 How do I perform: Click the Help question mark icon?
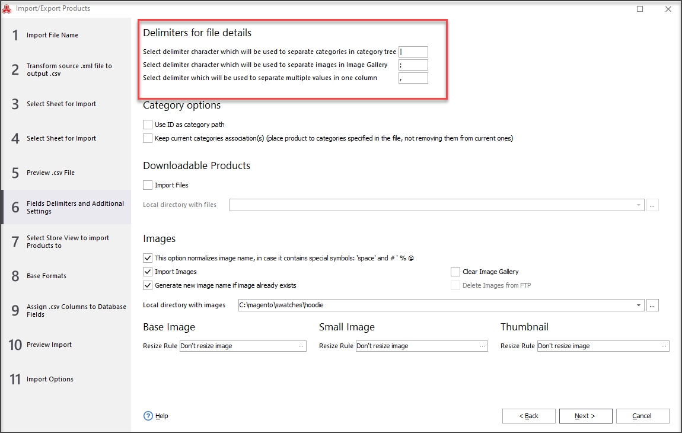pos(148,416)
